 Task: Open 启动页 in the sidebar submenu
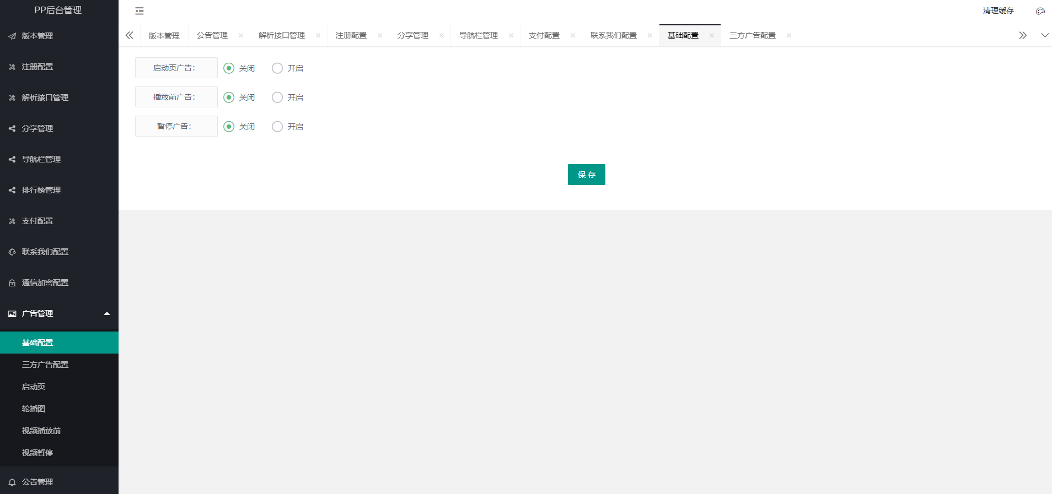click(x=59, y=387)
